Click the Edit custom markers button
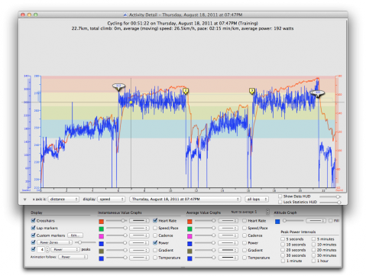This screenshot has height=276, width=366. click(x=75, y=235)
